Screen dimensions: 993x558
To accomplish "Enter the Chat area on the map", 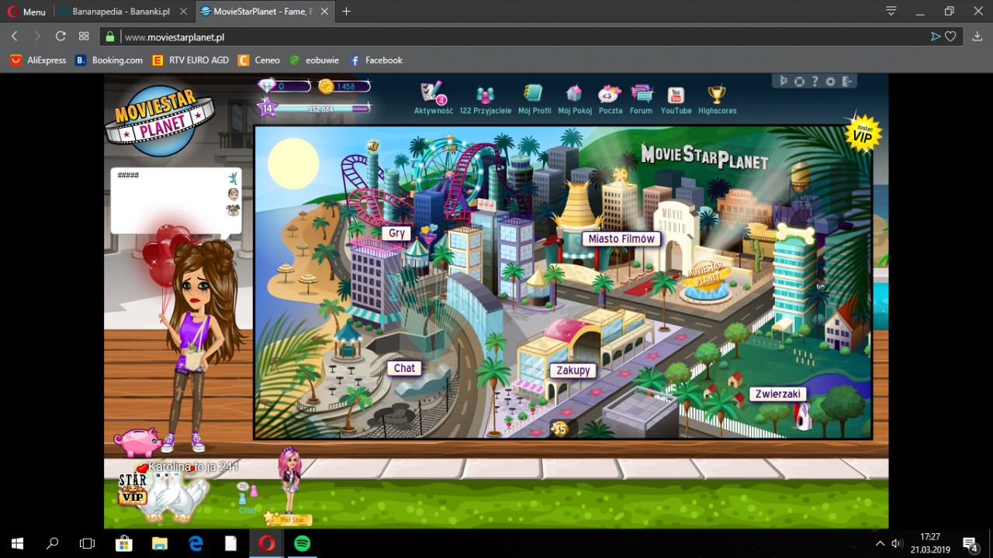I will [404, 368].
